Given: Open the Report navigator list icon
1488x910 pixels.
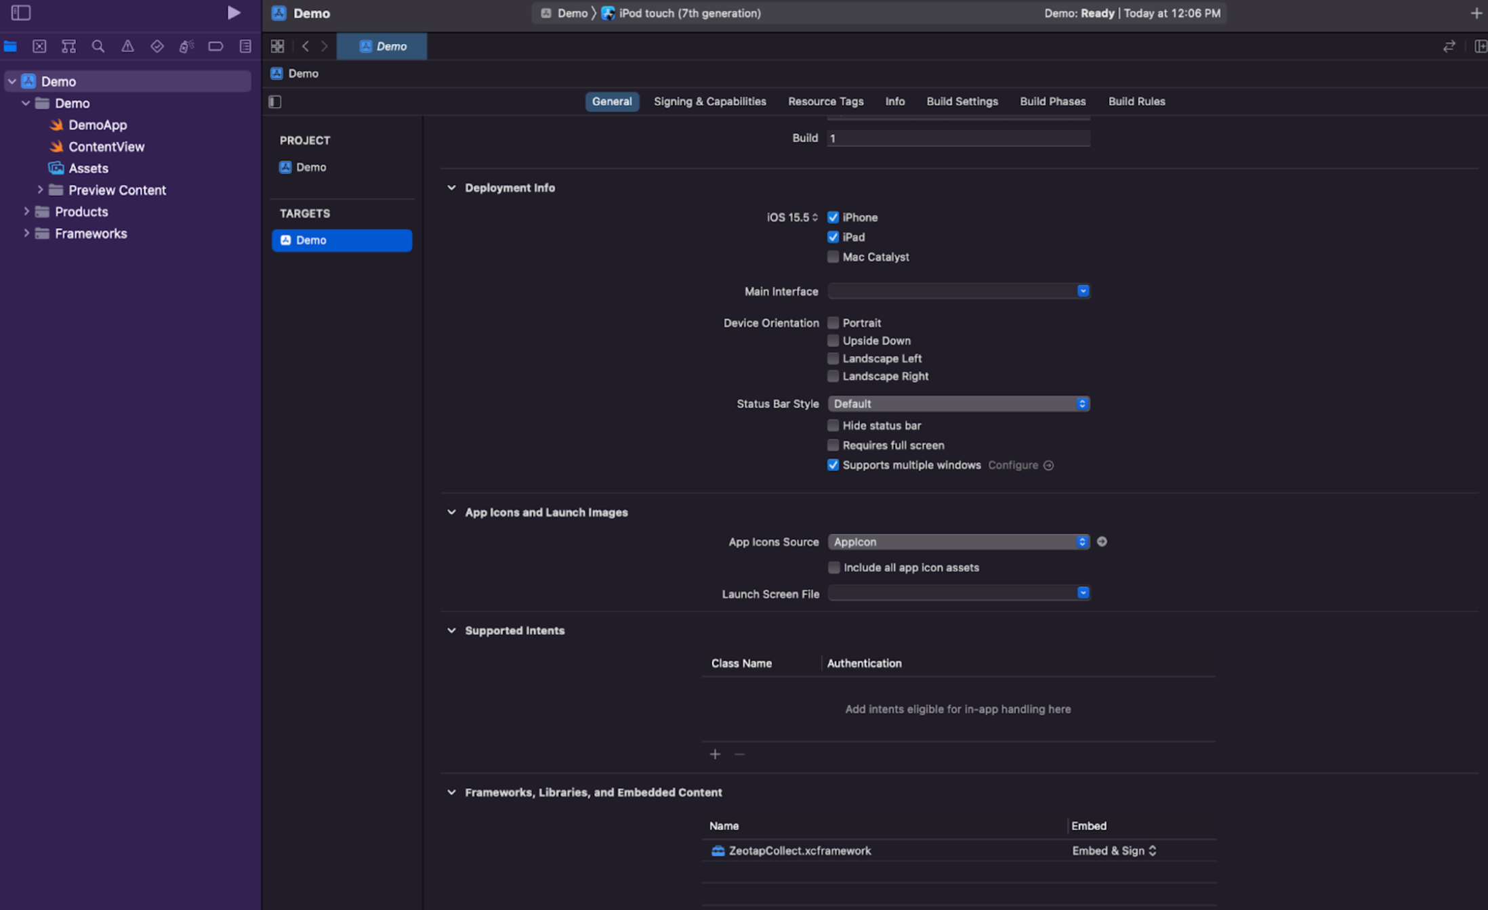Looking at the screenshot, I should click(x=245, y=46).
